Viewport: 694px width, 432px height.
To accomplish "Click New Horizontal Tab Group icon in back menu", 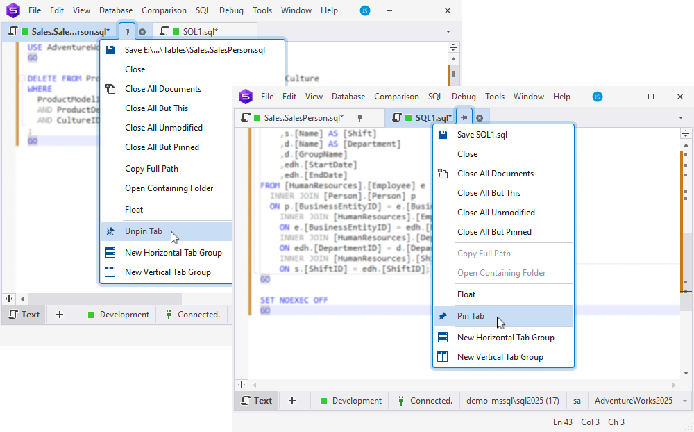I will tap(110, 253).
